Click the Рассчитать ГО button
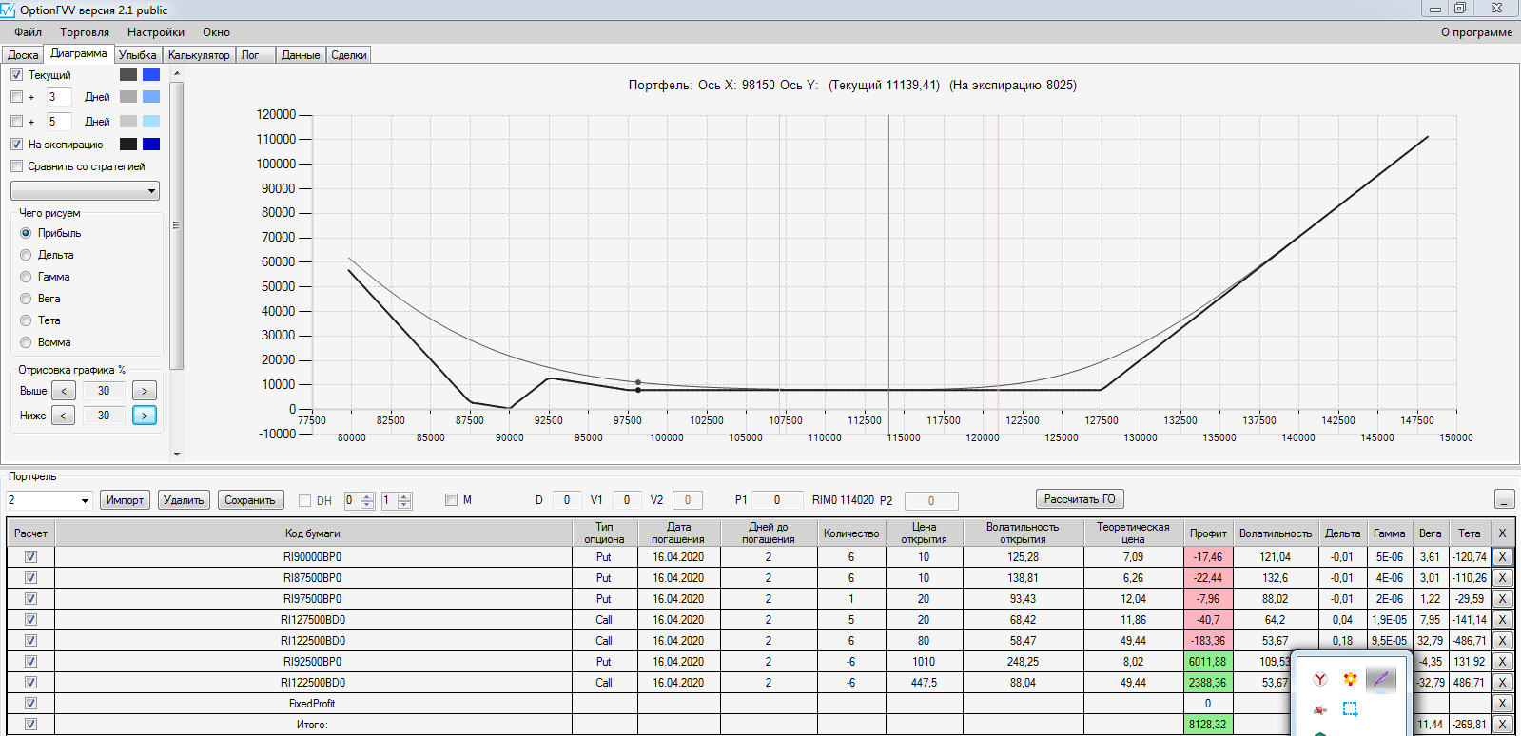The image size is (1521, 736). (1080, 499)
